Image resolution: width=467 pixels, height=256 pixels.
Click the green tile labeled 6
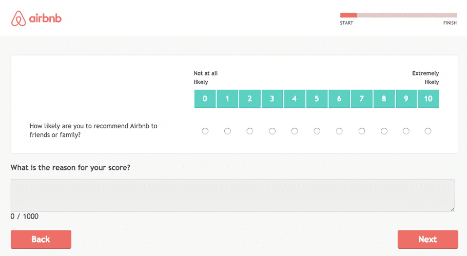(x=339, y=99)
